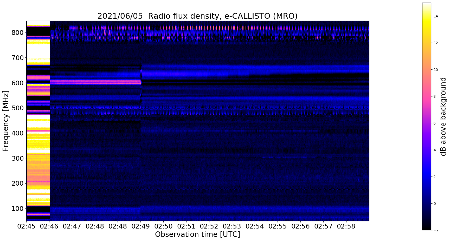Click the 02:56 time tick label
The height and width of the screenshot is (241, 450).
coord(300,226)
